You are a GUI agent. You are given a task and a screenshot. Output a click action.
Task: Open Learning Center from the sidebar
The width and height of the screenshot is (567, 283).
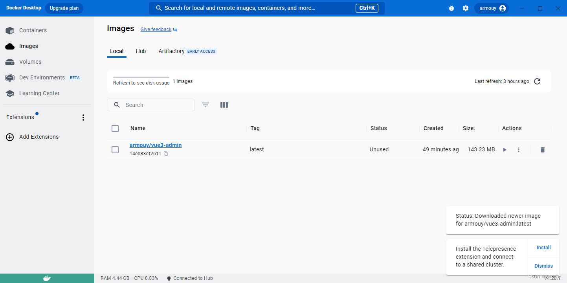[x=39, y=93]
